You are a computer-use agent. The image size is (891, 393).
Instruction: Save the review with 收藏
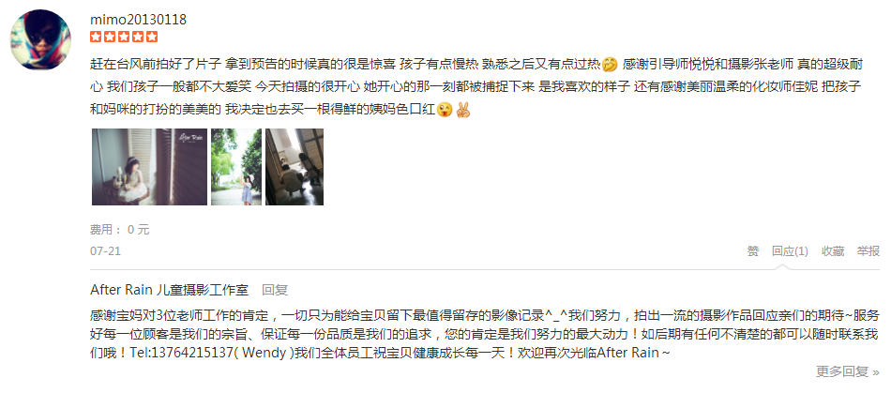[x=833, y=251]
